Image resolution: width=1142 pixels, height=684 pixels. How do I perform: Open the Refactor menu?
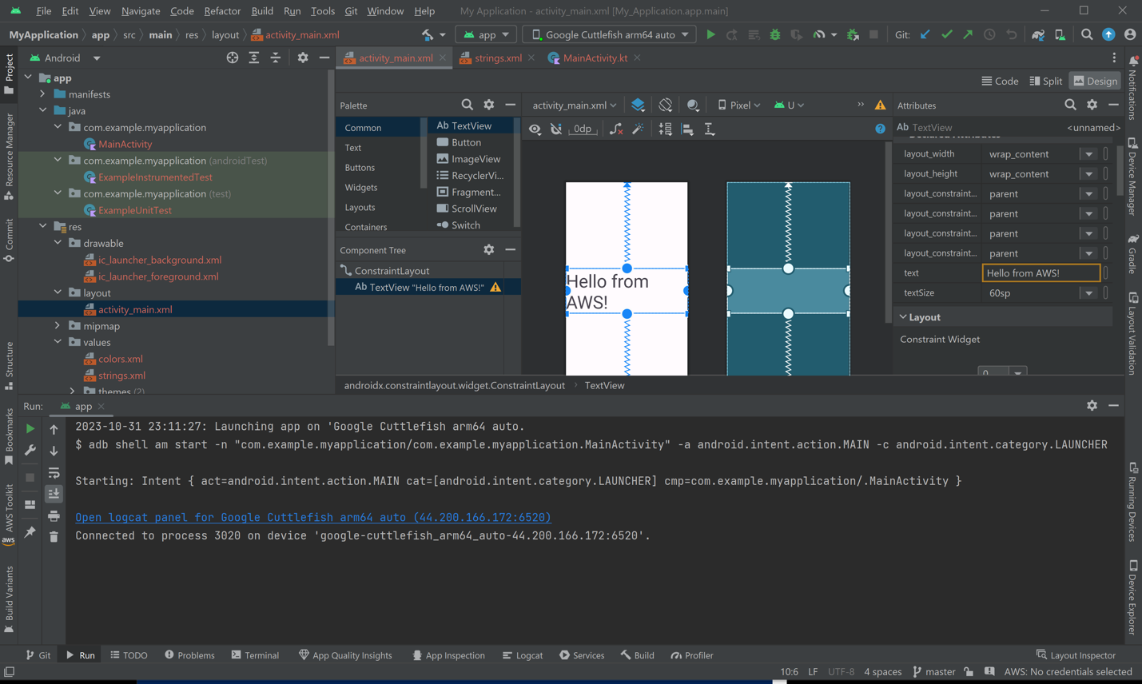[222, 11]
